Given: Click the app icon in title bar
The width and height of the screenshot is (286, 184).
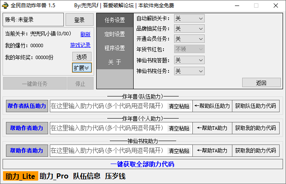Looking at the screenshot, I should point(6,6).
